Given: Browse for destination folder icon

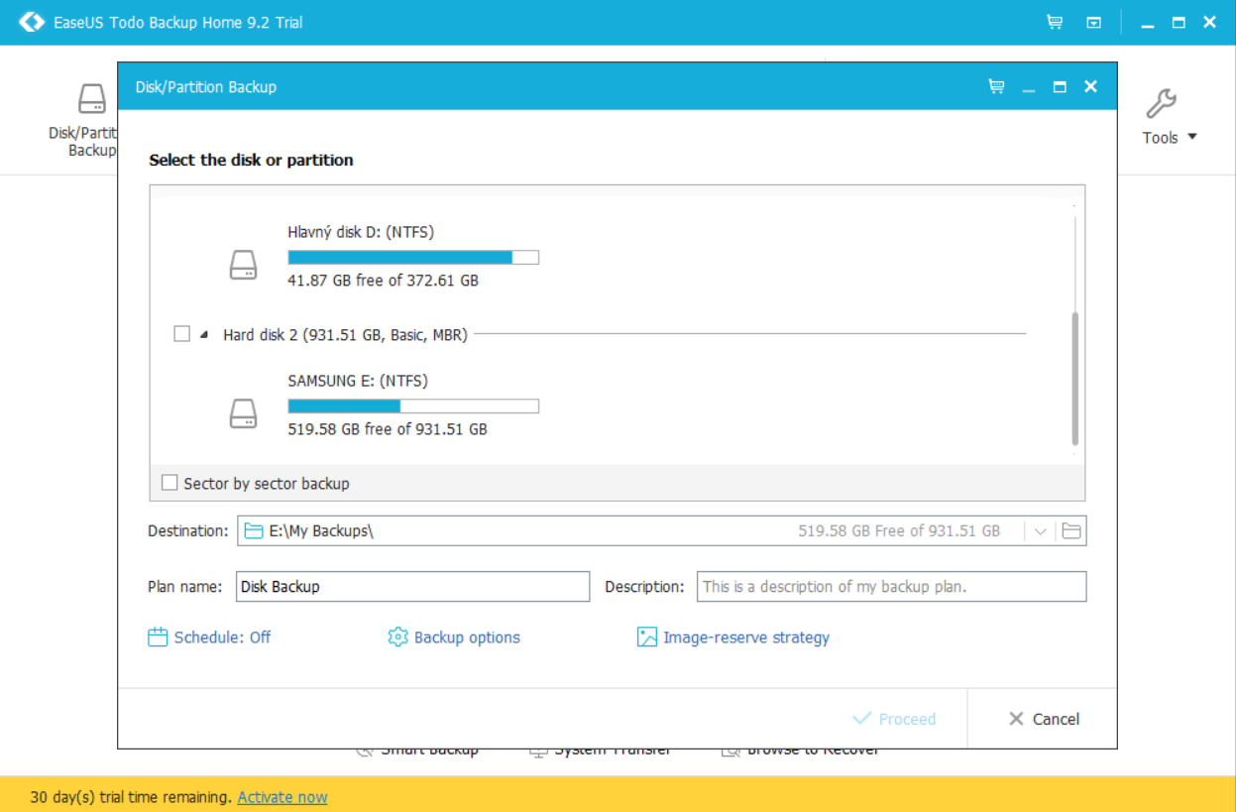Looking at the screenshot, I should click(1070, 531).
